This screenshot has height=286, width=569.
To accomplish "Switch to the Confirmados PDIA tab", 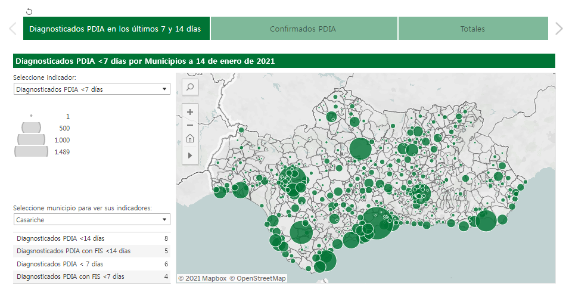I will (303, 29).
